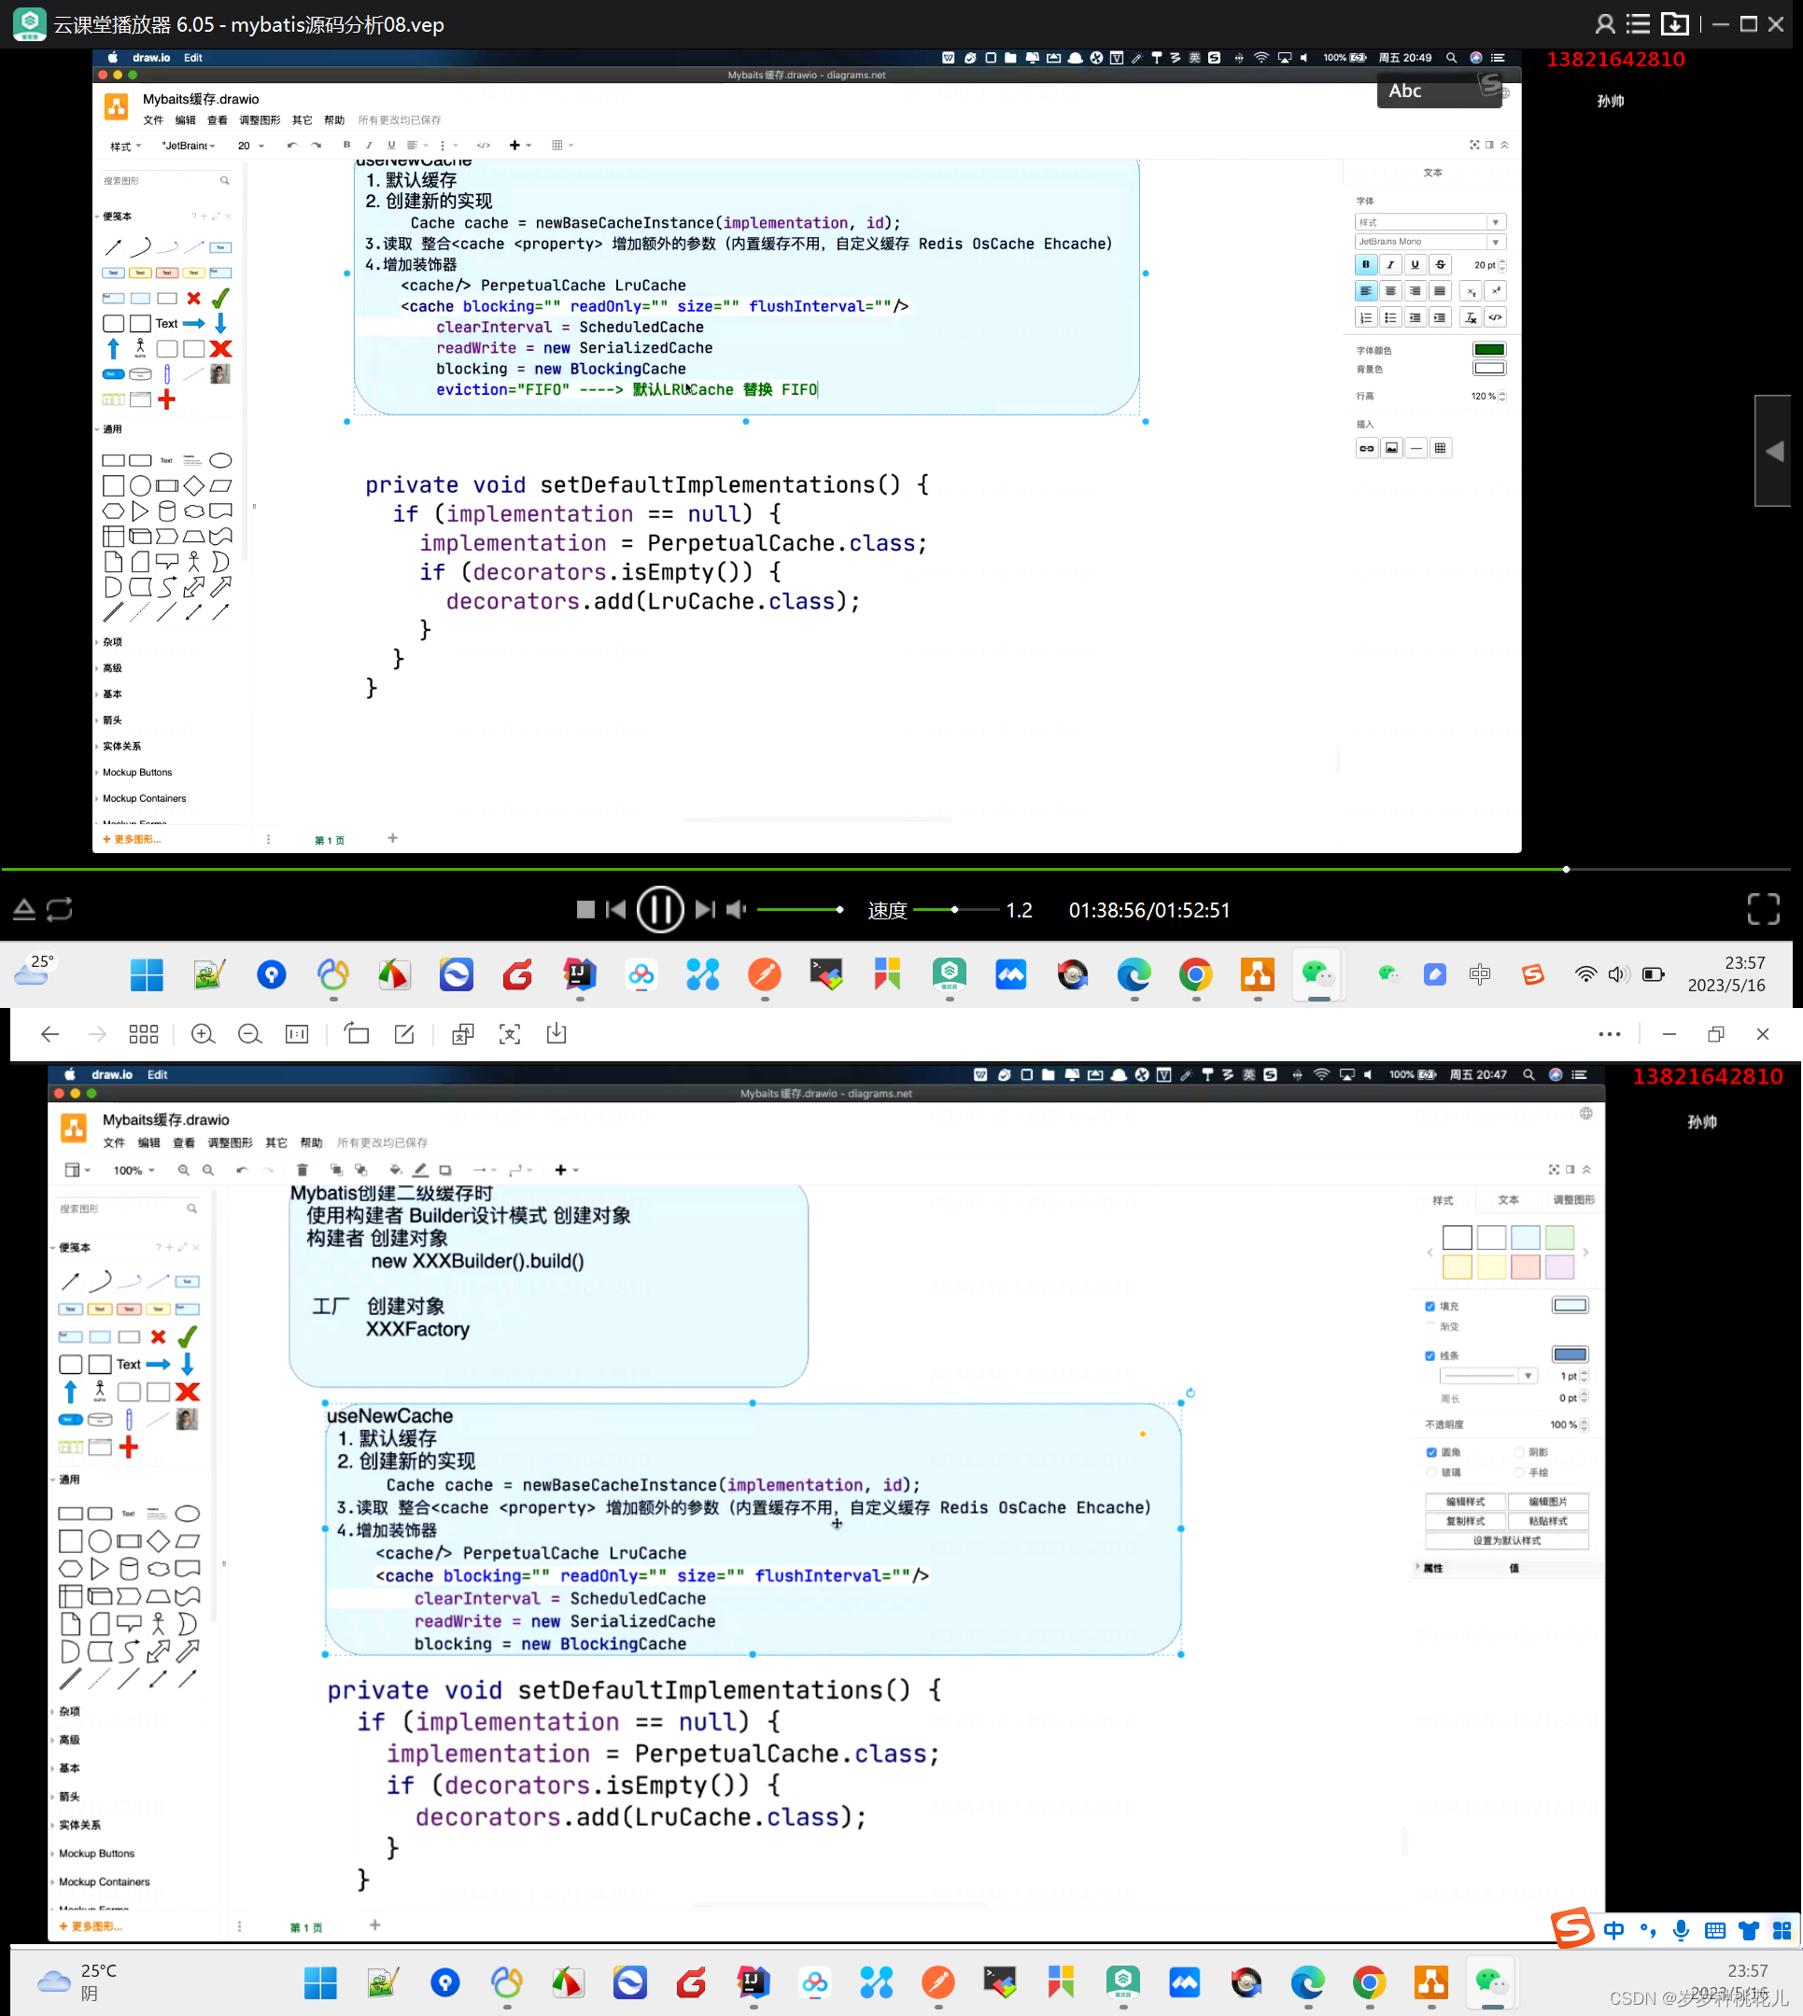Open 文件 menu in upper draw.io window
Screen dimensions: 1803x2016
coord(153,119)
